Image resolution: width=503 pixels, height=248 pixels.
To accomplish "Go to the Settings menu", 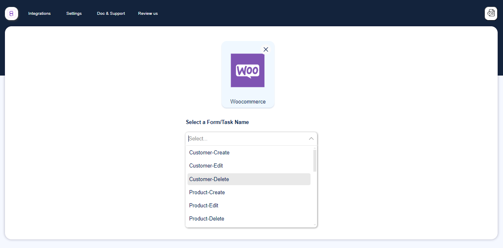I will pyautogui.click(x=74, y=13).
